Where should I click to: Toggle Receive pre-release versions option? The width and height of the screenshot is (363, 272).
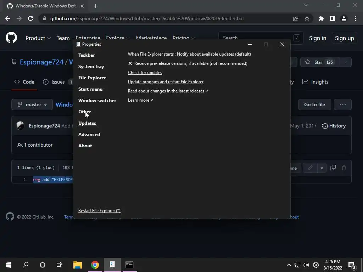[x=188, y=63]
